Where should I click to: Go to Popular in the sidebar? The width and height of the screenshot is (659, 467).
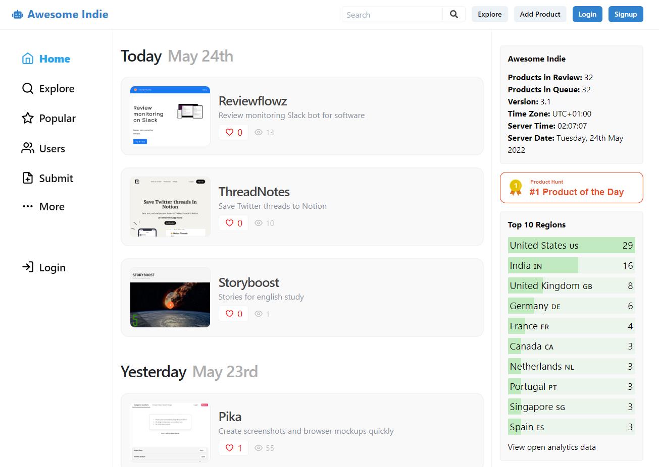(48, 119)
